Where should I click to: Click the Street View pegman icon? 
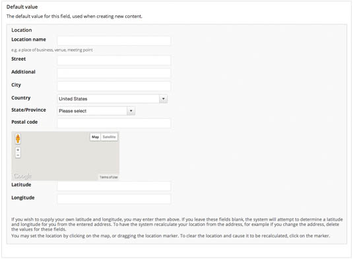[x=18, y=138]
